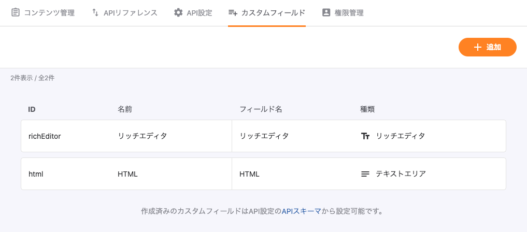This screenshot has height=232, width=527.
Task: Click the list-plus icon beside カスタムフィールド
Action: (233, 12)
